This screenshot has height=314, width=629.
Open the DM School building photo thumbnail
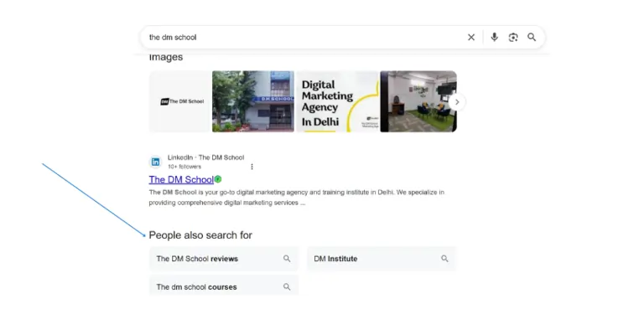[x=253, y=101]
